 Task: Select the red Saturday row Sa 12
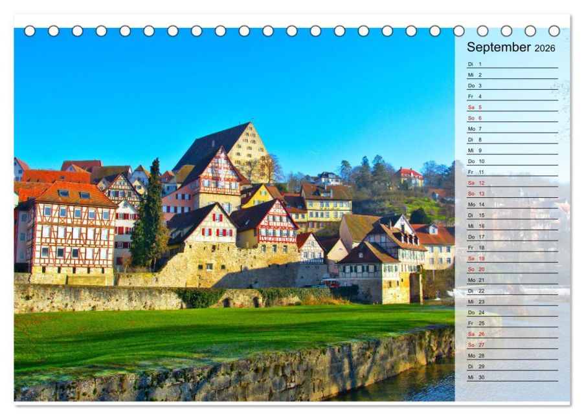(x=513, y=183)
